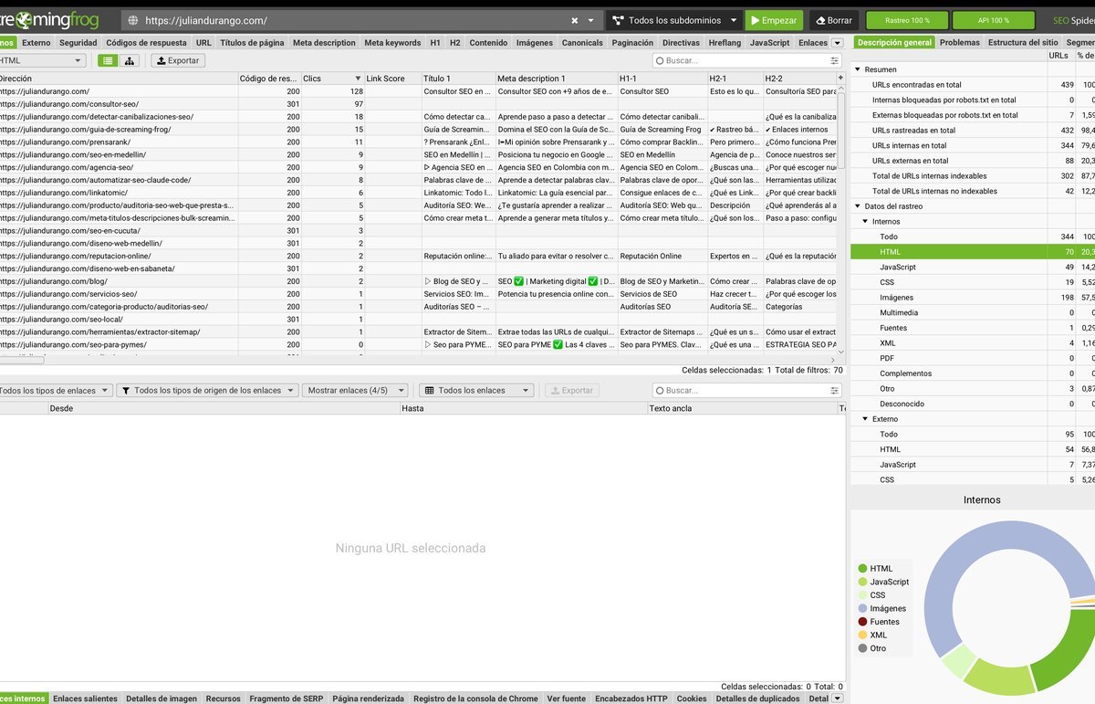Click the HTML color swatch in the chart legend
This screenshot has height=704, width=1095.
pos(861,568)
